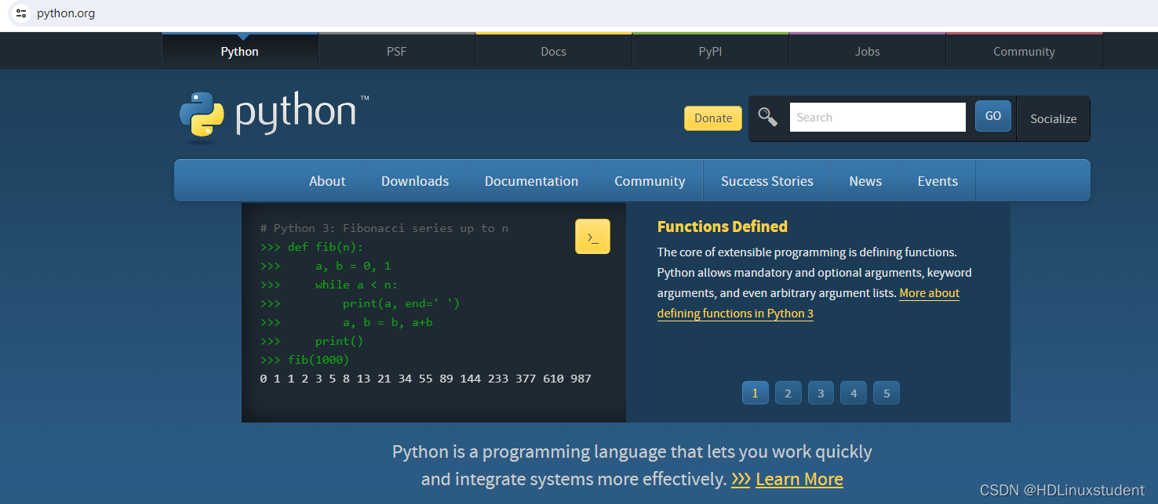
Task: Select slide 3 in the carousel
Action: coord(821,393)
